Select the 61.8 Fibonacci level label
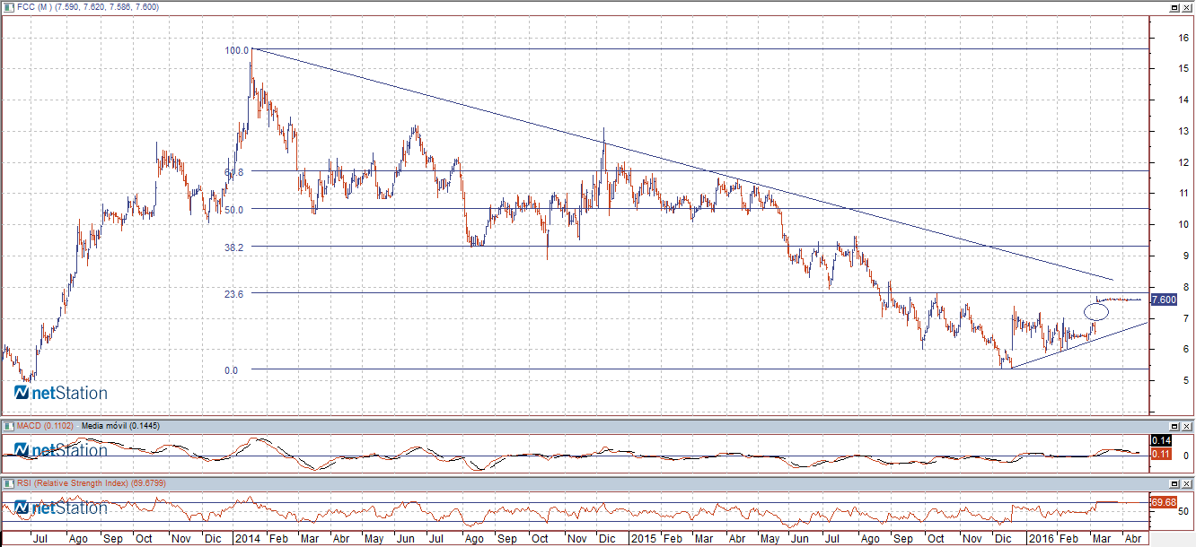 [x=234, y=171]
